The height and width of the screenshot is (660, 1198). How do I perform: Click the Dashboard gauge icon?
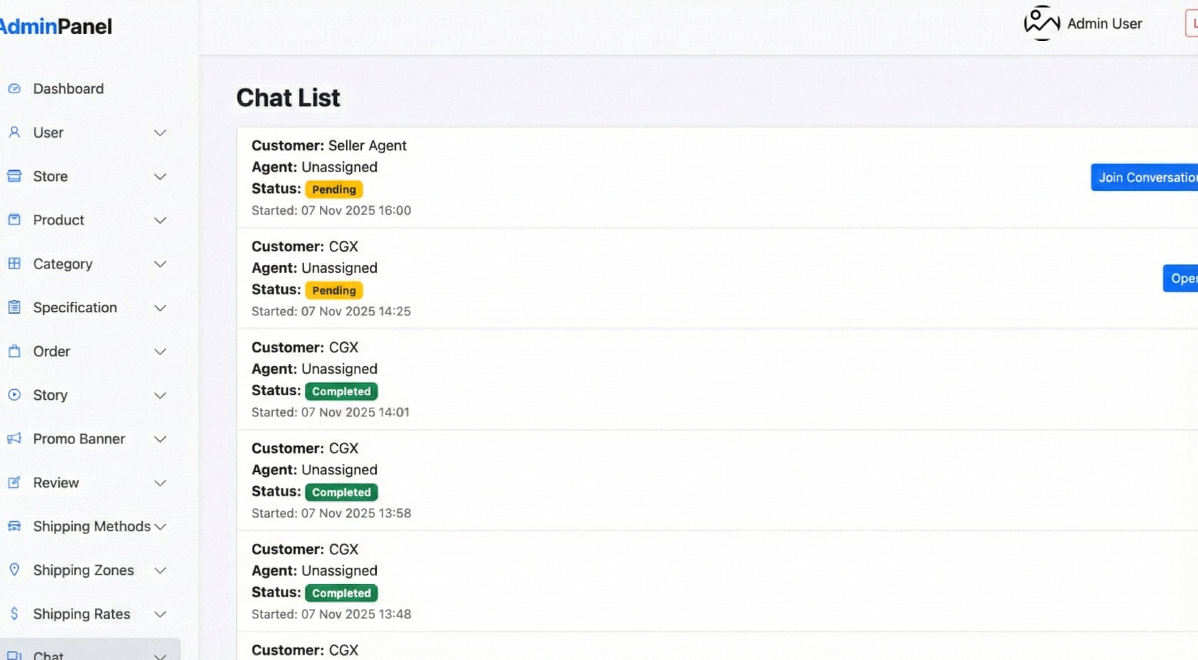15,88
